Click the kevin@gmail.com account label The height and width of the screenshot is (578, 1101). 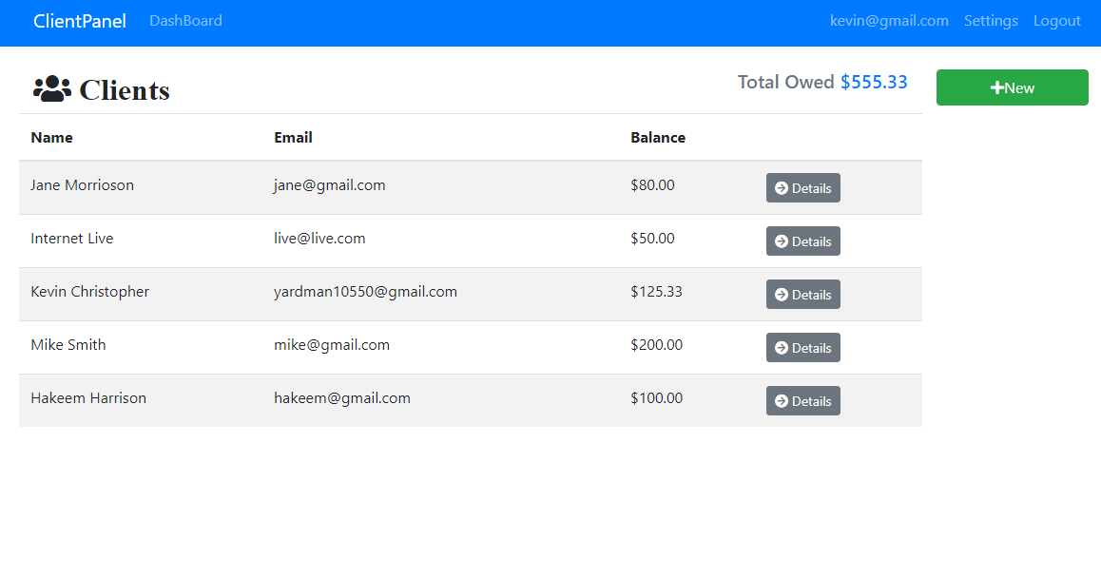pos(889,20)
